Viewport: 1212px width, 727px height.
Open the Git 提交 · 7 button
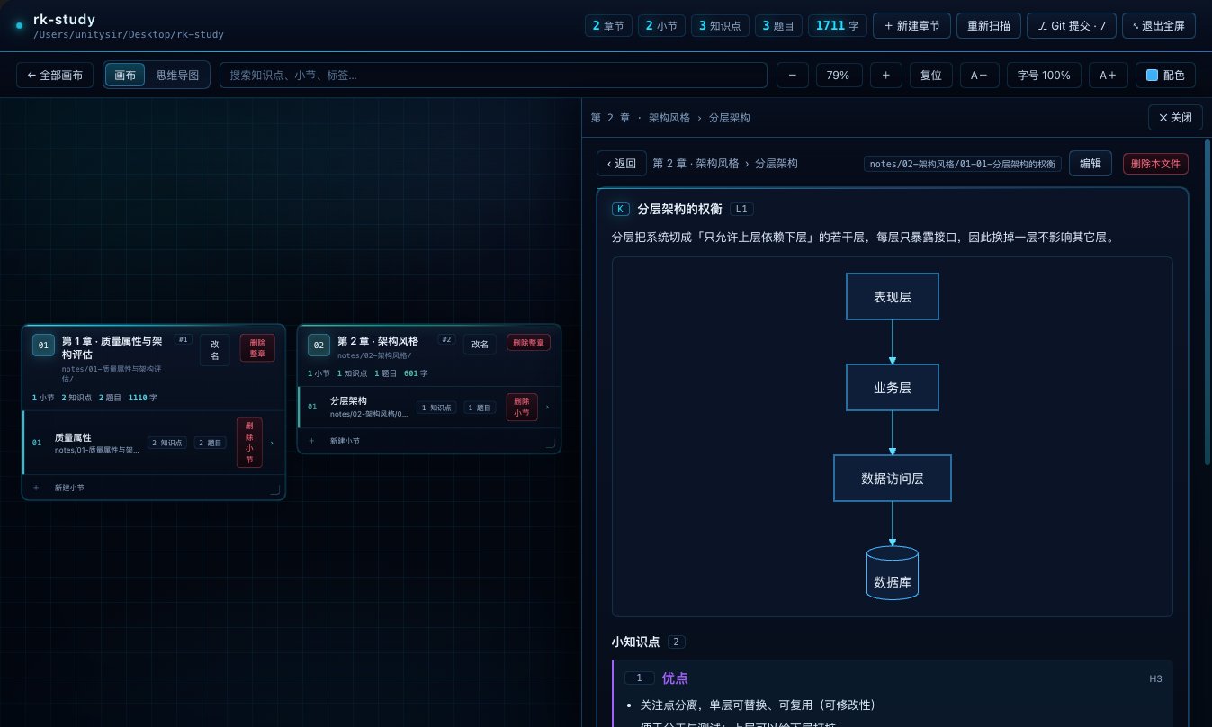point(1072,25)
